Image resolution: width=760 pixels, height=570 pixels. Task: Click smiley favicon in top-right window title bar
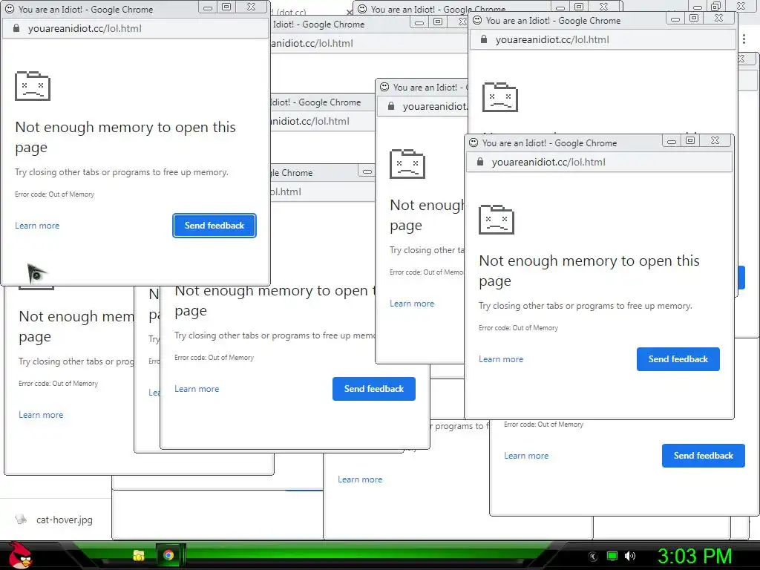(477, 20)
